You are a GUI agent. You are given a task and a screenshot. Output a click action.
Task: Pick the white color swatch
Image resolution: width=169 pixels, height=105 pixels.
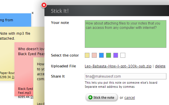click(123, 55)
